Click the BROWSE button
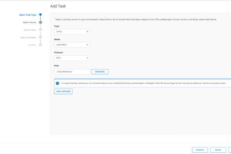 click(x=100, y=72)
